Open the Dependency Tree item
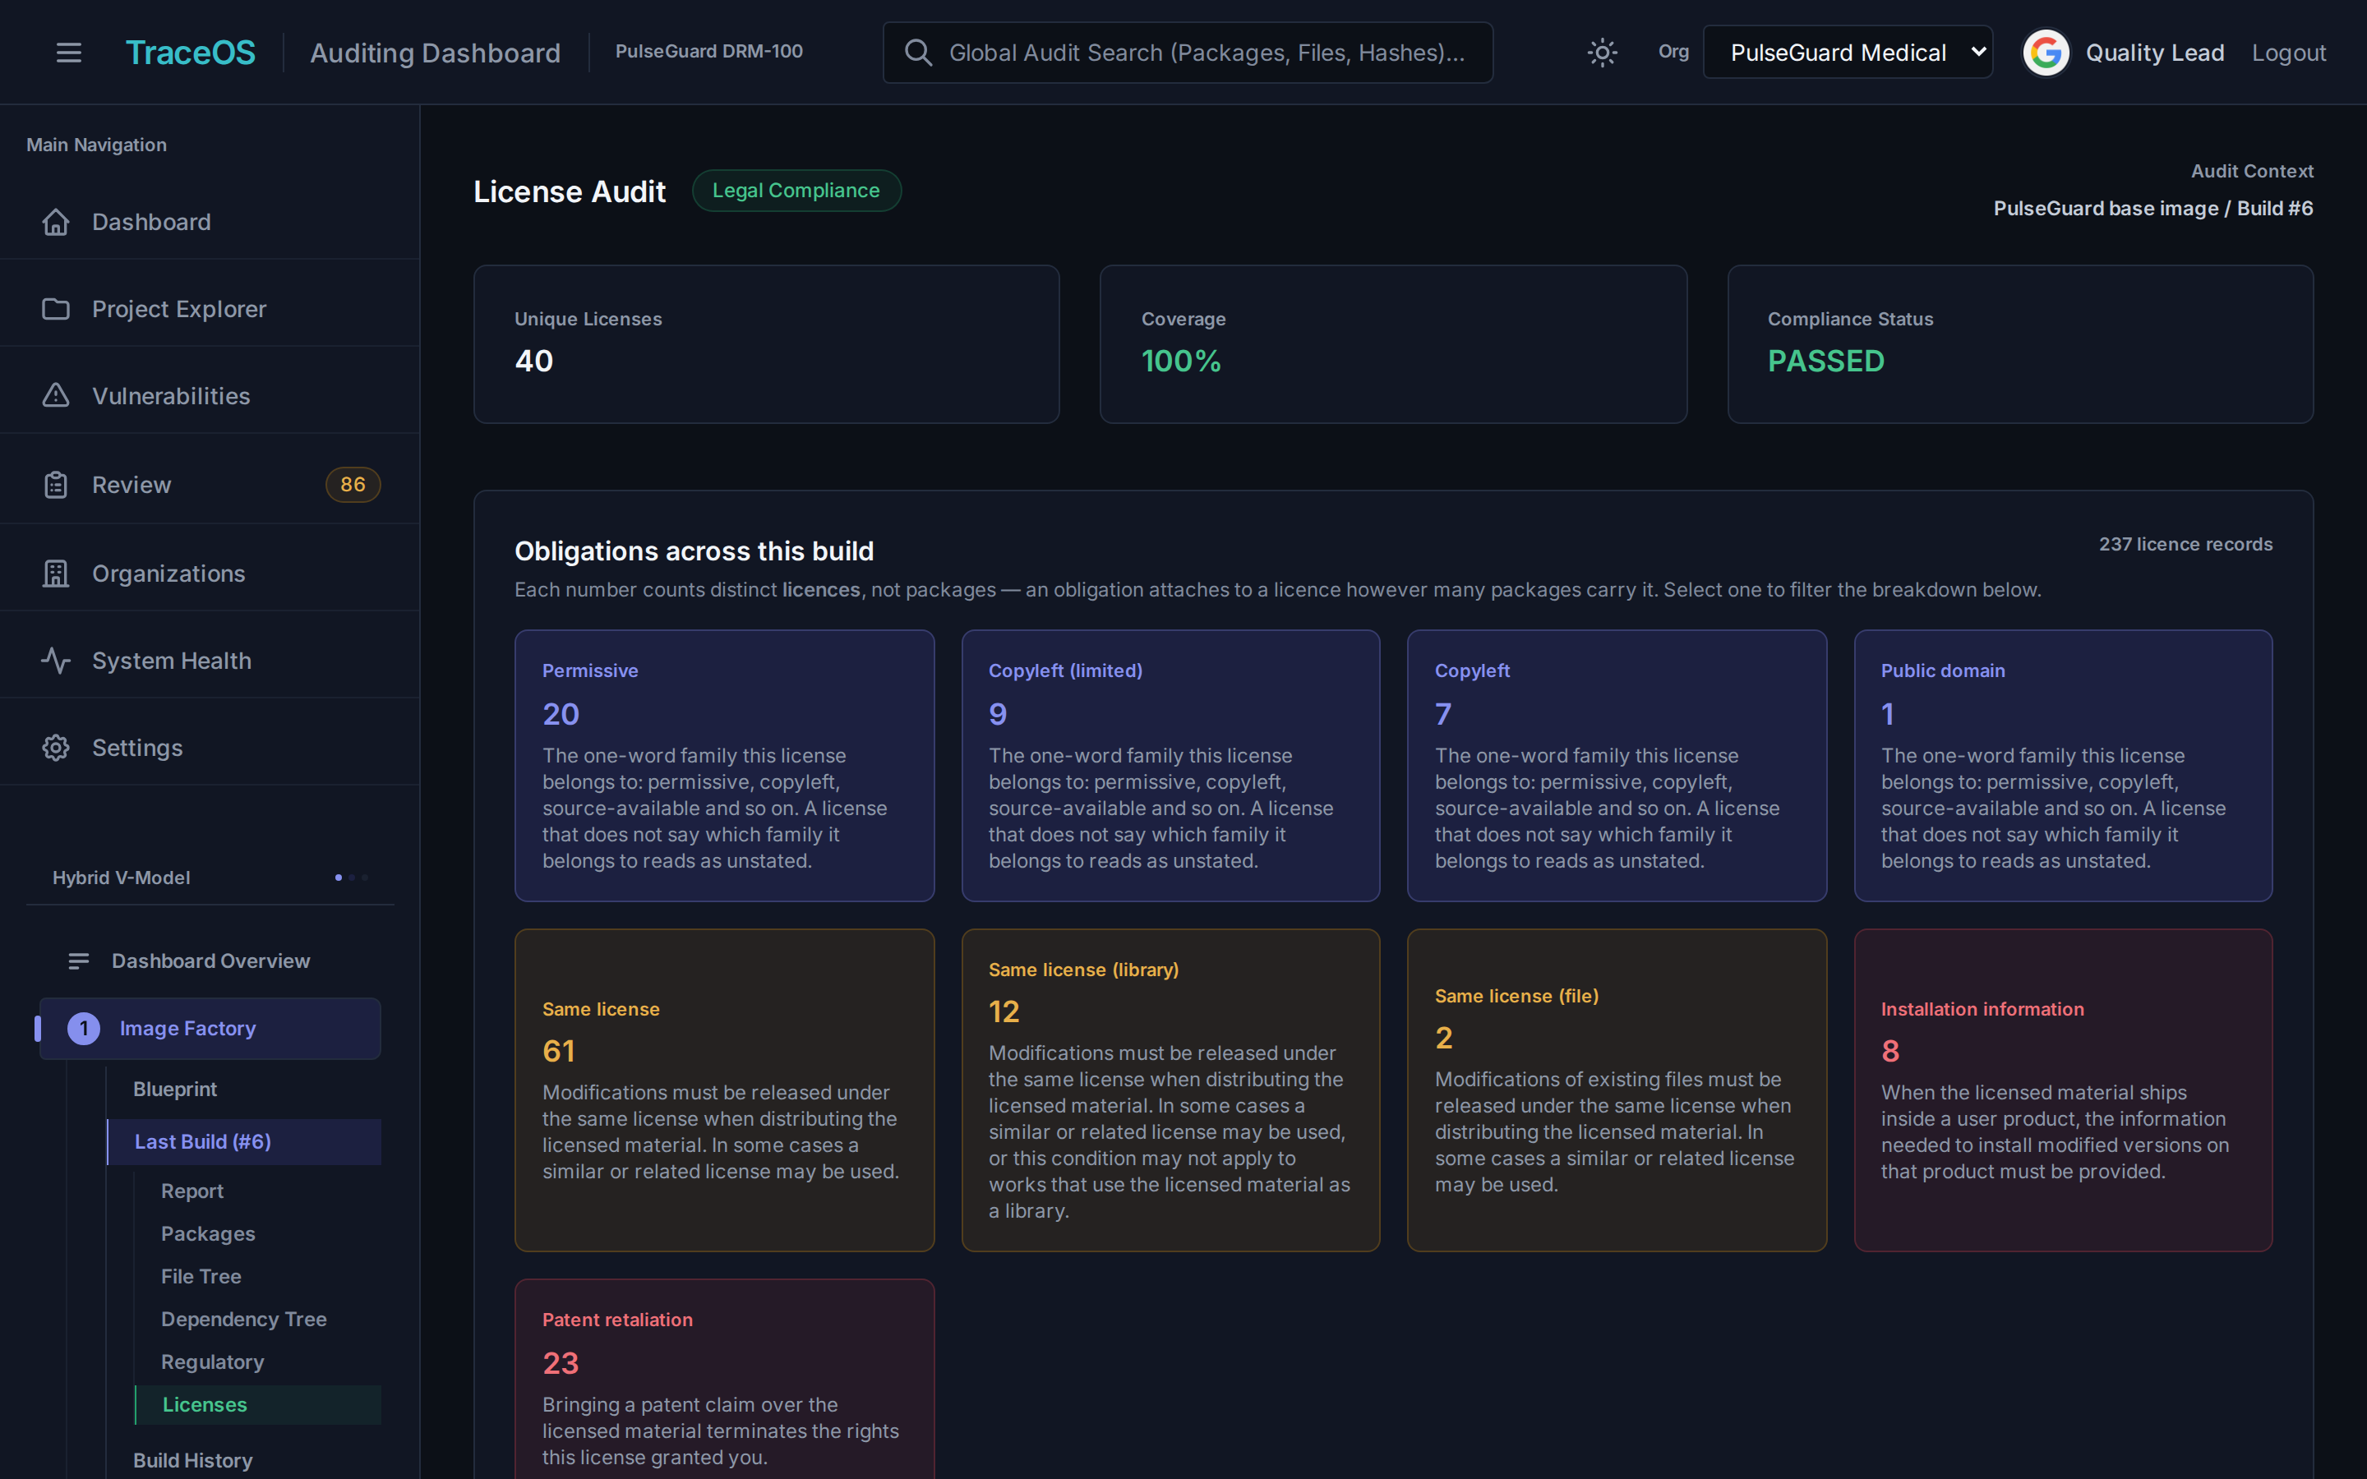This screenshot has height=1479, width=2367. 258,1320
